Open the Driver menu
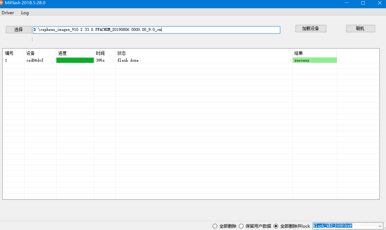The width and height of the screenshot is (386, 230). pyautogui.click(x=8, y=13)
